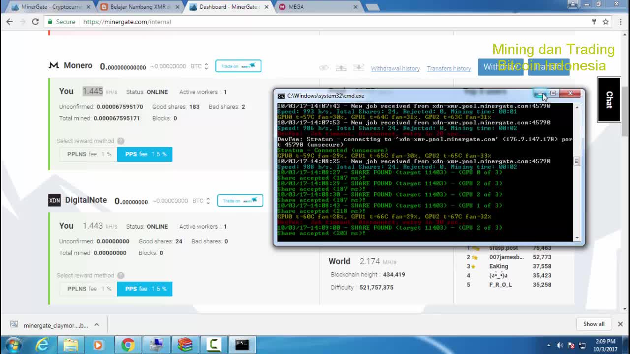Image resolution: width=630 pixels, height=354 pixels.
Task: Open Windows Media Player from the taskbar
Action: pyautogui.click(x=98, y=345)
